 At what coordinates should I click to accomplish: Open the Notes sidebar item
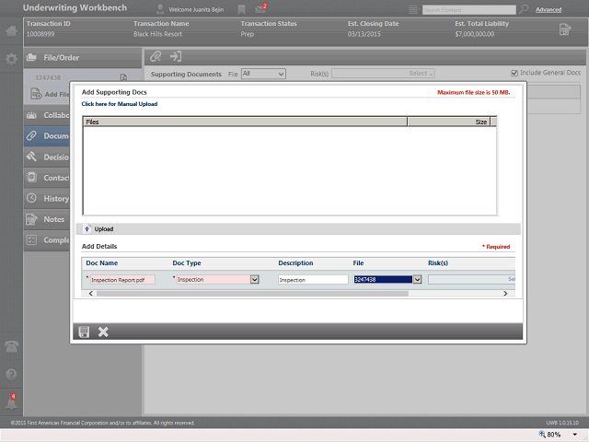coord(47,219)
